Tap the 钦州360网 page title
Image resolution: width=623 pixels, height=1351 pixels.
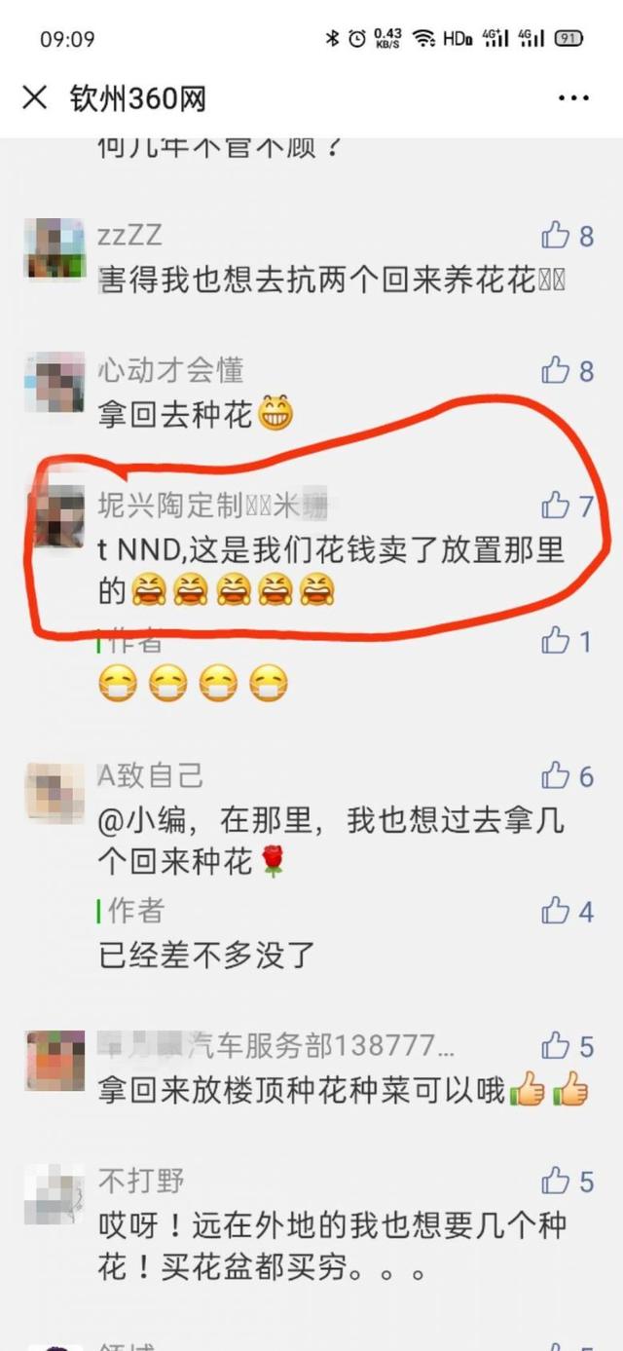tap(138, 98)
